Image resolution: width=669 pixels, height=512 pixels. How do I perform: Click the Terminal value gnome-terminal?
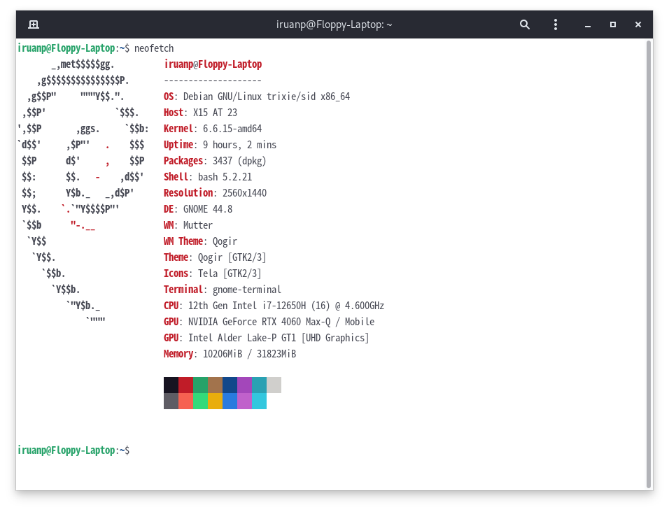(x=247, y=290)
